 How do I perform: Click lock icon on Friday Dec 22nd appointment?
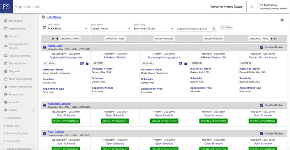coord(186,64)
